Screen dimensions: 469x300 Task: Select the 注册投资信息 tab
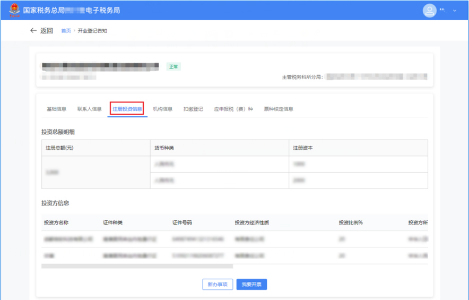pos(127,109)
